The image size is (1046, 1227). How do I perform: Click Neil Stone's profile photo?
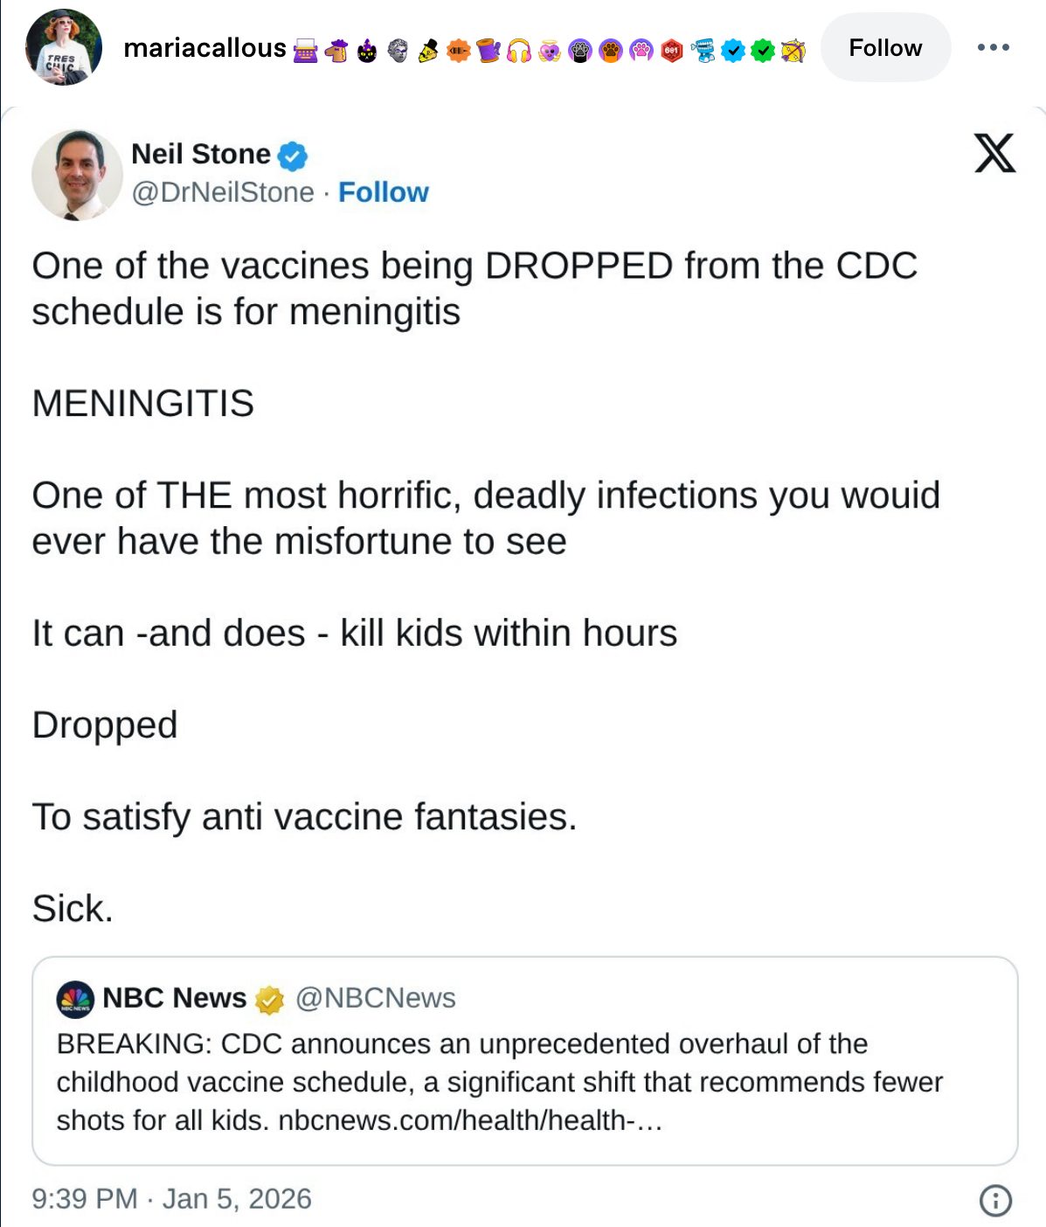tap(77, 175)
